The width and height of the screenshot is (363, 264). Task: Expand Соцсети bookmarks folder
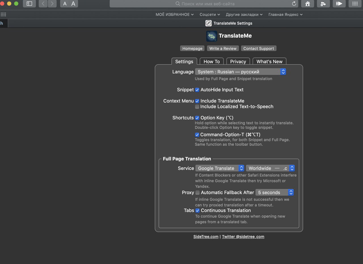210,14
